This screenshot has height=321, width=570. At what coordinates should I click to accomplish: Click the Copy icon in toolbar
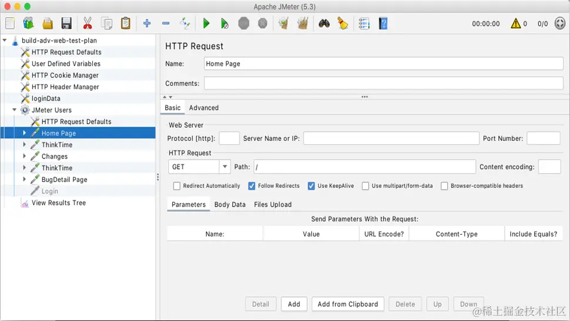(x=106, y=23)
